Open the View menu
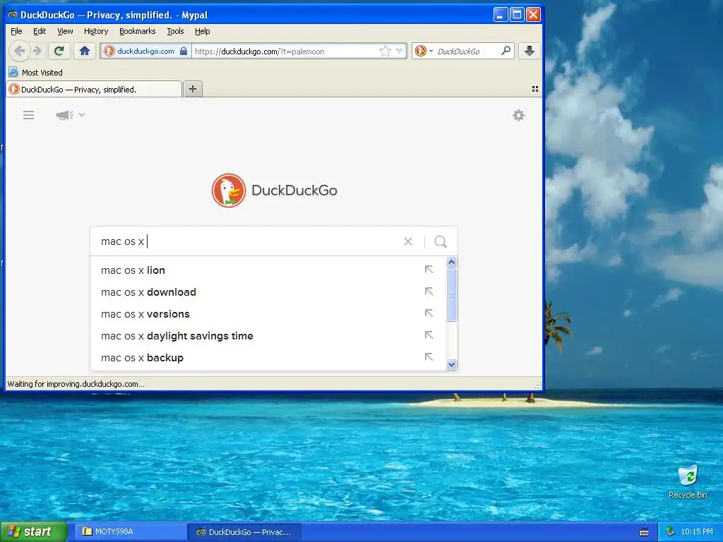 click(65, 31)
